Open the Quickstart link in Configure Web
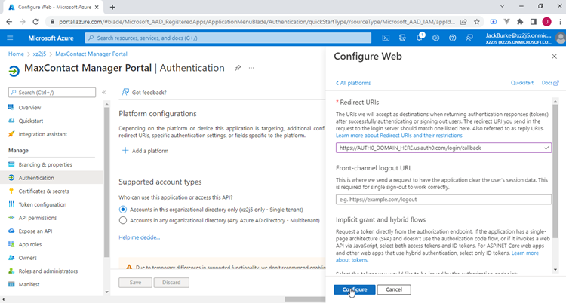 [x=522, y=83]
